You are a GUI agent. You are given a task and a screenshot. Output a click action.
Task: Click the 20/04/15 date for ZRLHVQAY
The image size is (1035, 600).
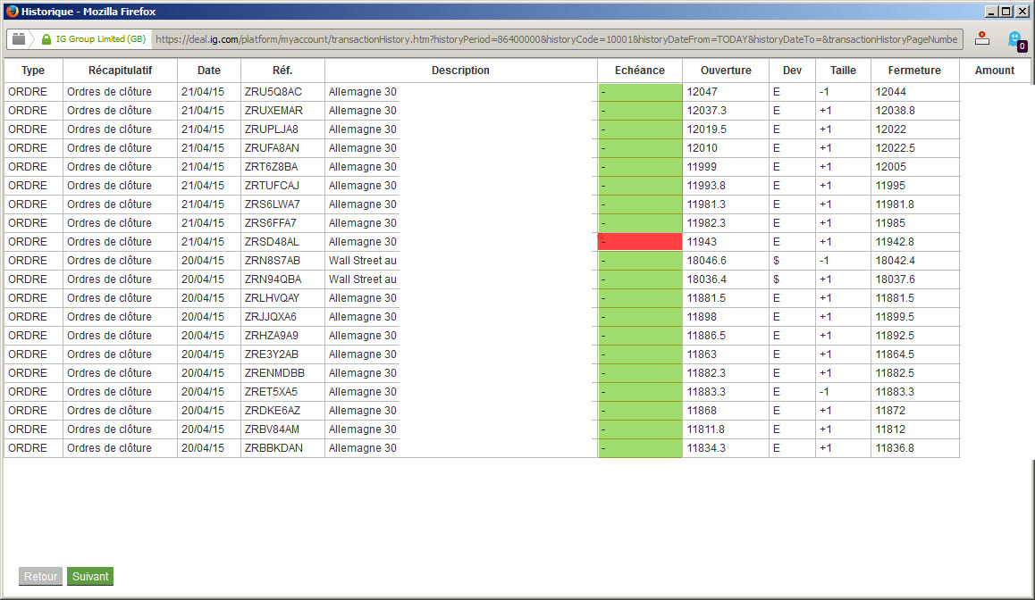(x=203, y=298)
